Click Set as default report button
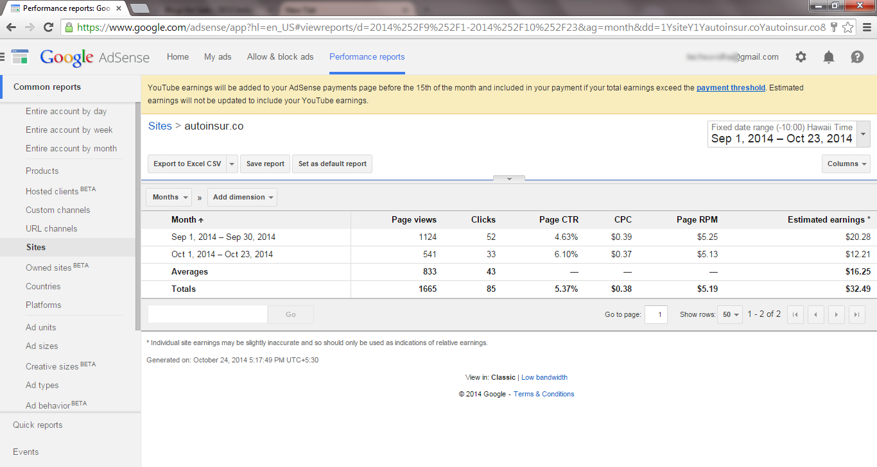The height and width of the screenshot is (467, 877). 333,164
